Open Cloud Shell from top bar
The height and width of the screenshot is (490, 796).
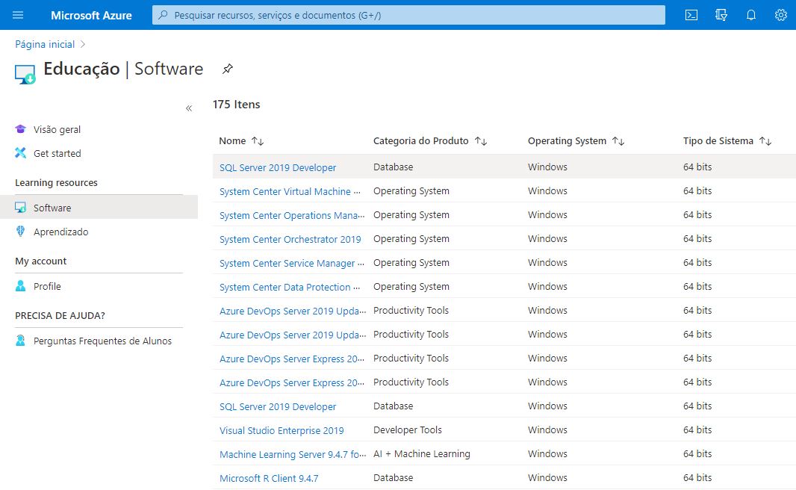(x=691, y=15)
